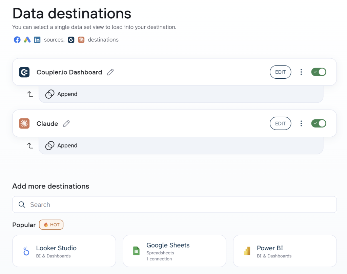
Task: Edit the Coupler.io Dashboard destination
Action: [280, 72]
